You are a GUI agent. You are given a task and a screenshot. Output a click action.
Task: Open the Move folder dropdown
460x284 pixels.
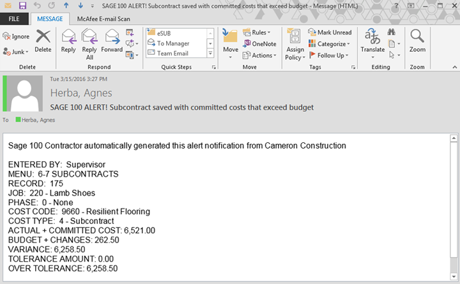pos(231,44)
